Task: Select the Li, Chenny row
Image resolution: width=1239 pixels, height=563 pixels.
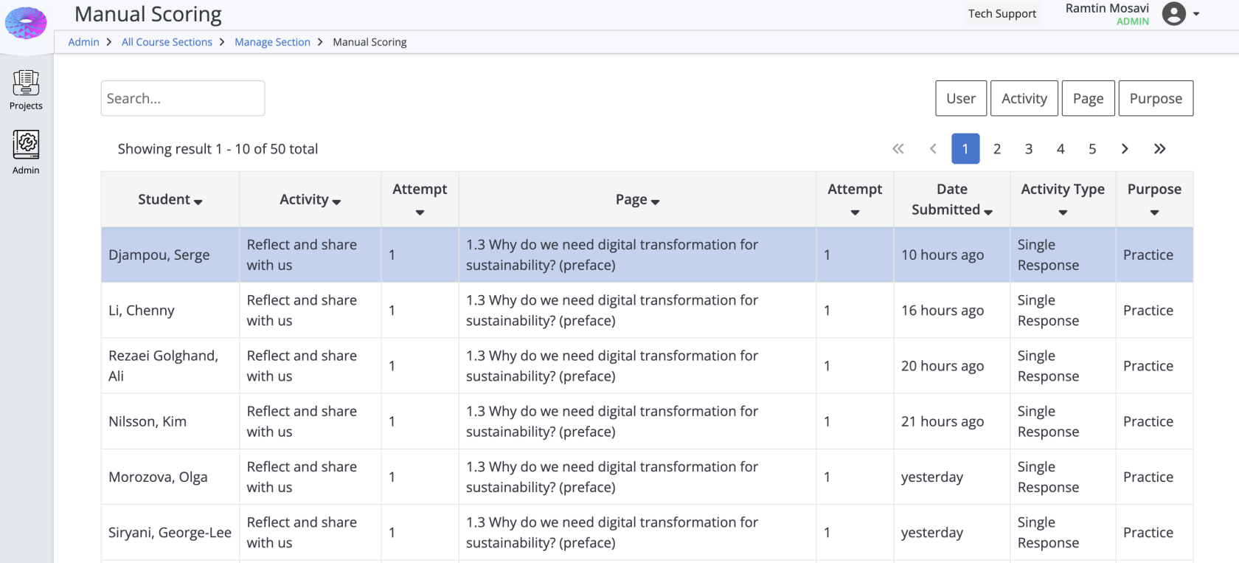Action: (x=647, y=311)
